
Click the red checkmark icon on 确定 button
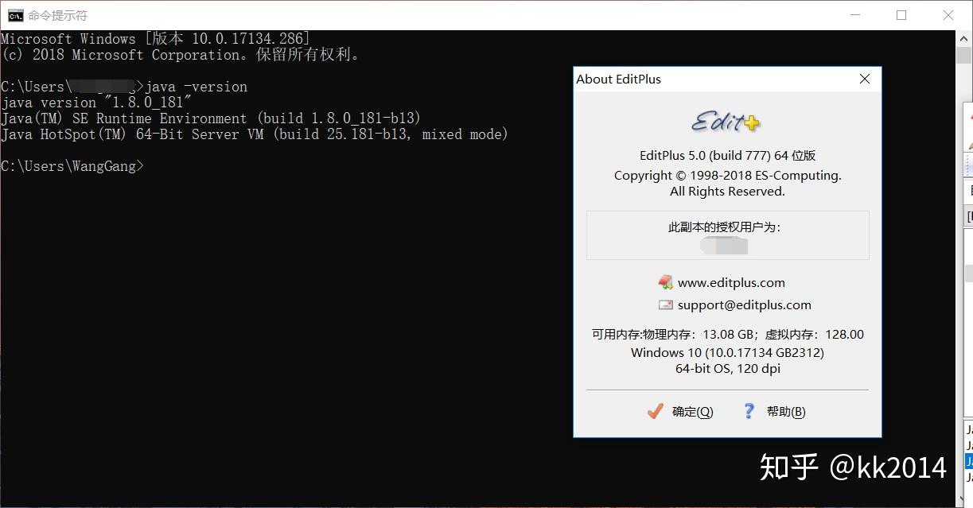[655, 411]
